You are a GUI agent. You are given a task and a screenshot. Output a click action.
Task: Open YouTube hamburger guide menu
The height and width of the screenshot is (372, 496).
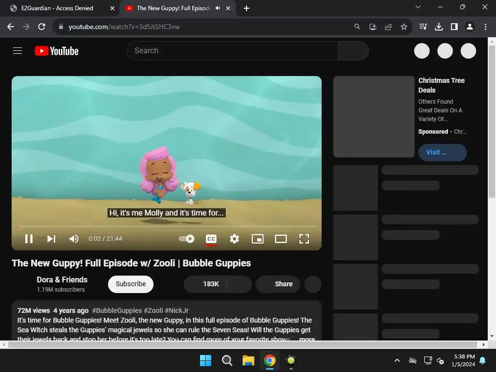[x=17, y=50]
